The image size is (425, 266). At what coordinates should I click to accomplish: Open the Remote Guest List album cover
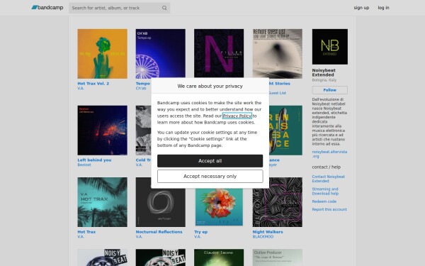[277, 54]
